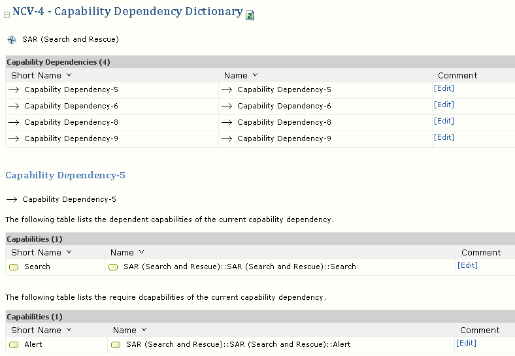The image size is (515, 356).
Task: Open the Short Name sort dropdown in Capability Dependencies
Action: click(69, 76)
